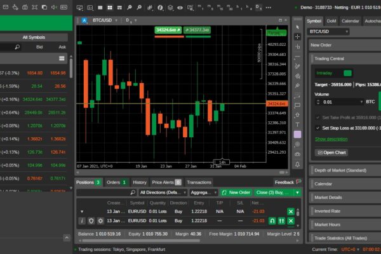Create a price alert with the bell icon
This screenshot has height=254, width=381.
tap(297, 164)
